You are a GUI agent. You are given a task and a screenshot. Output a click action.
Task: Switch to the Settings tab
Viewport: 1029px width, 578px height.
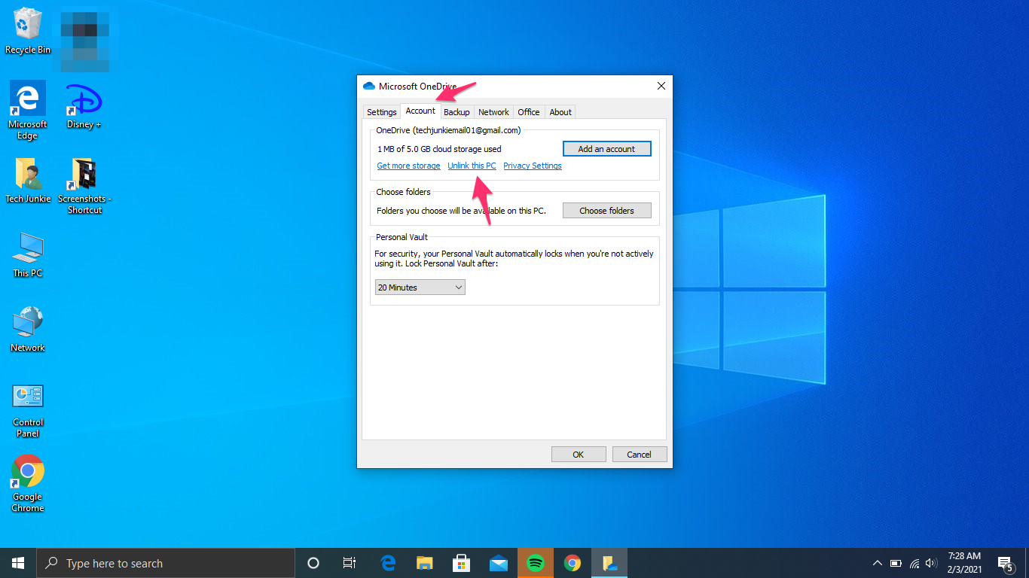click(x=382, y=112)
